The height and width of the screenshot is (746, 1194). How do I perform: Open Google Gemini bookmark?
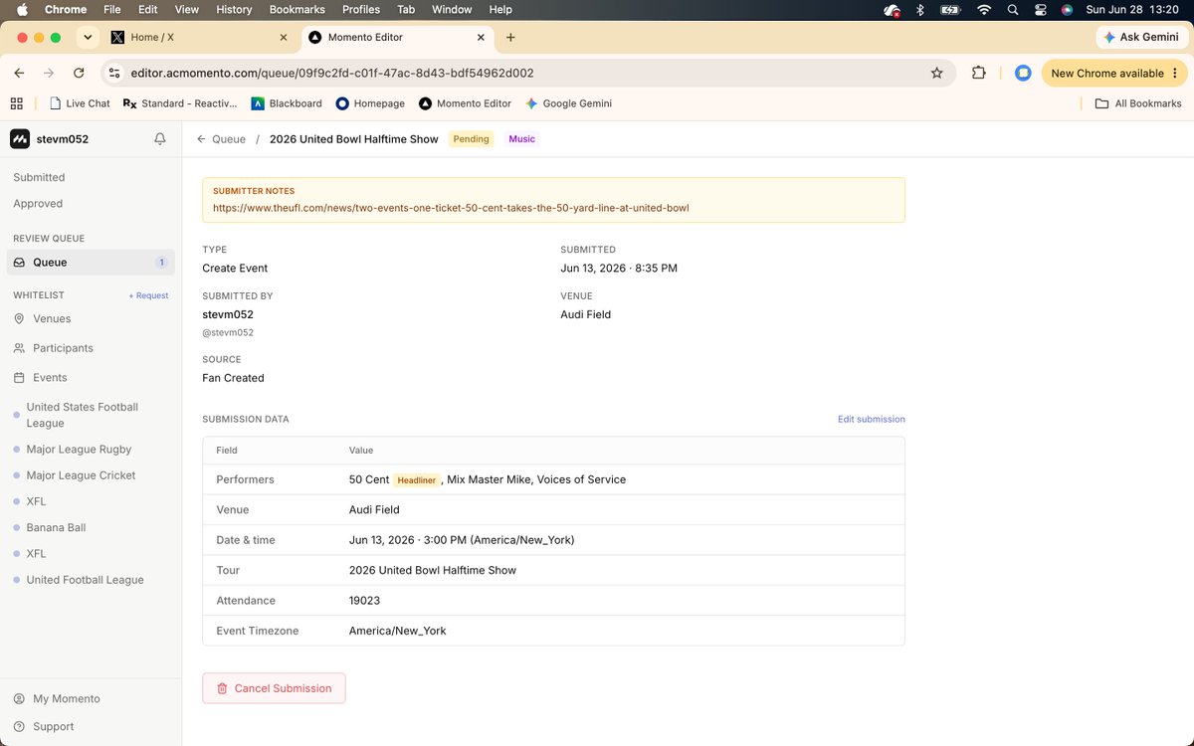pos(568,103)
